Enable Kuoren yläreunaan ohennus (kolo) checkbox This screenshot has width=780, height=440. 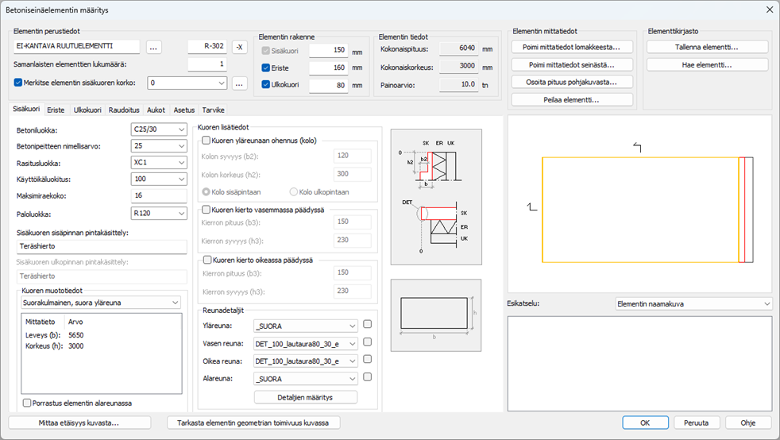click(x=207, y=141)
